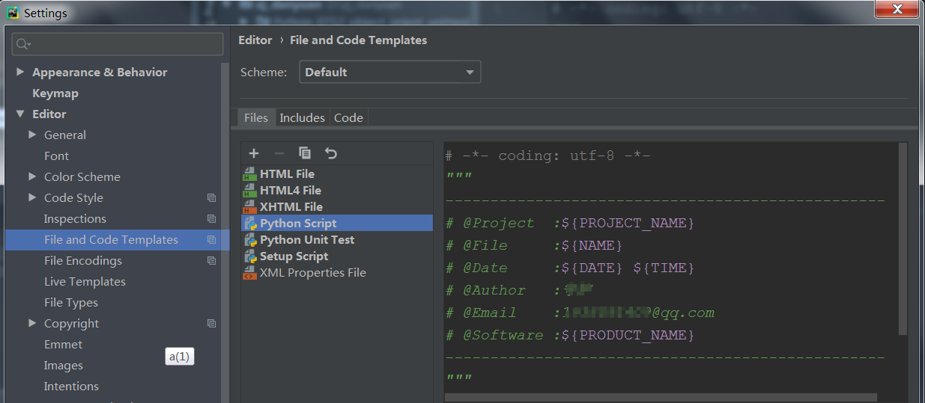
Task: Click the ${NAME} variable on @File line
Action: 592,245
